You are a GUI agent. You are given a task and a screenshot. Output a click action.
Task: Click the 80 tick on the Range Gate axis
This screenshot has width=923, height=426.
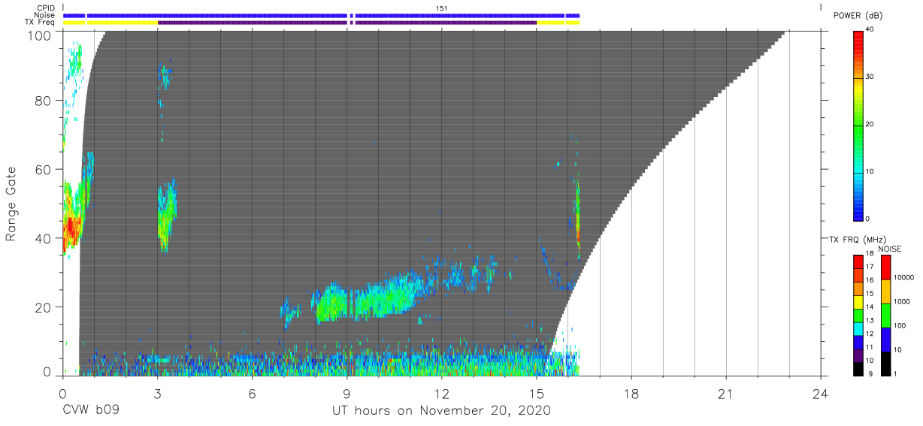pos(42,100)
